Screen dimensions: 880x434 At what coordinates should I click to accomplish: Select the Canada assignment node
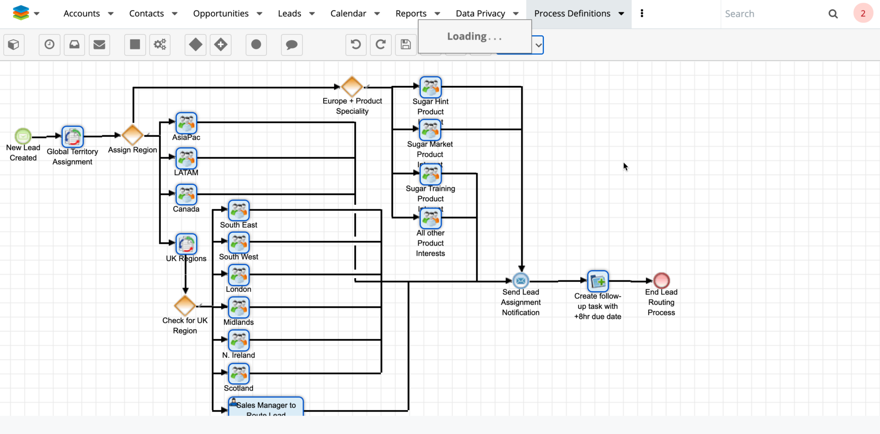(186, 194)
